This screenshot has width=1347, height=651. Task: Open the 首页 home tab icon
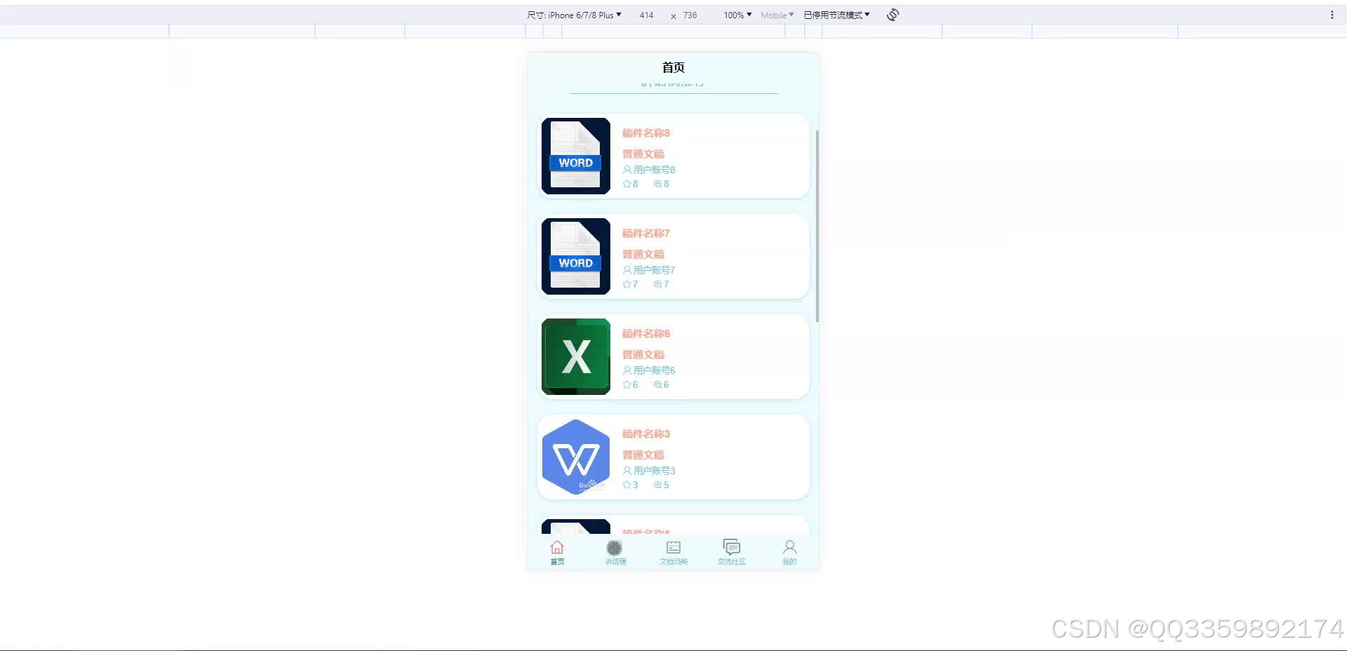click(x=557, y=547)
